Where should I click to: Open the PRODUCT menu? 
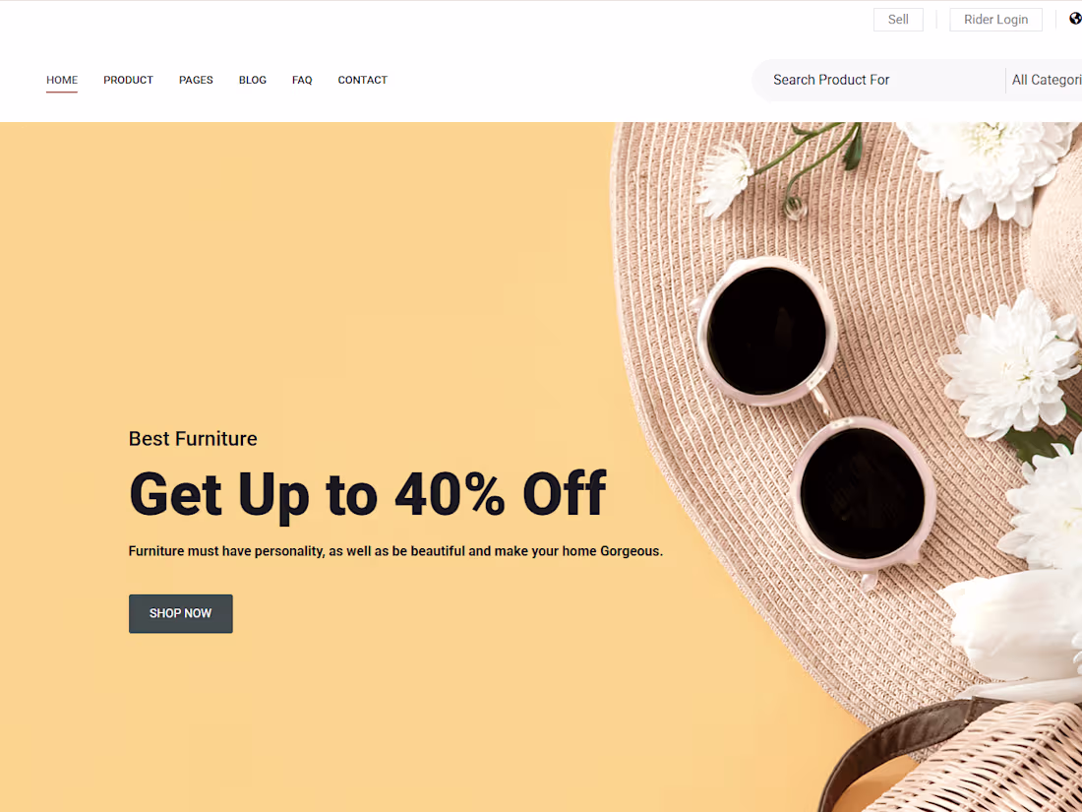pyautogui.click(x=128, y=80)
